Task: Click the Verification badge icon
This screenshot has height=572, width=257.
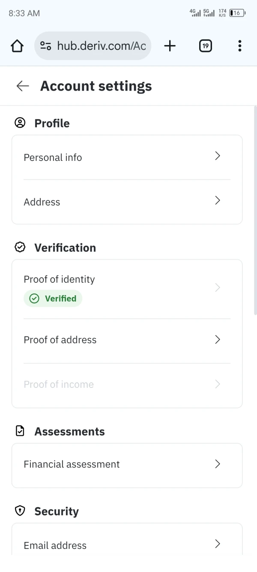Action: (x=20, y=248)
